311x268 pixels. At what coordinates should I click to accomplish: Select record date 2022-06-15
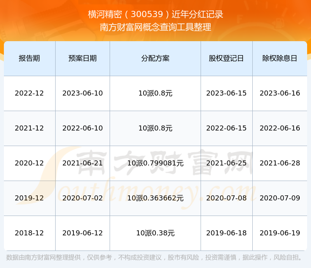(x=226, y=128)
